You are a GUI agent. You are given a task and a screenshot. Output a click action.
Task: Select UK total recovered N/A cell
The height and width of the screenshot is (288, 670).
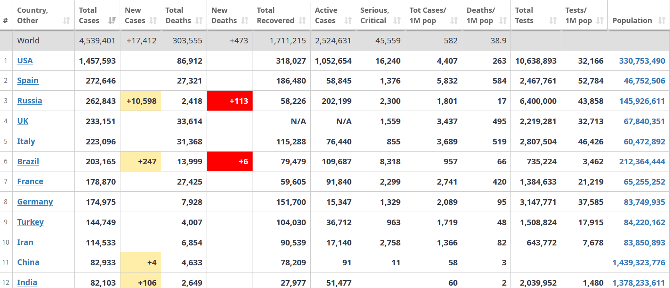click(x=281, y=121)
